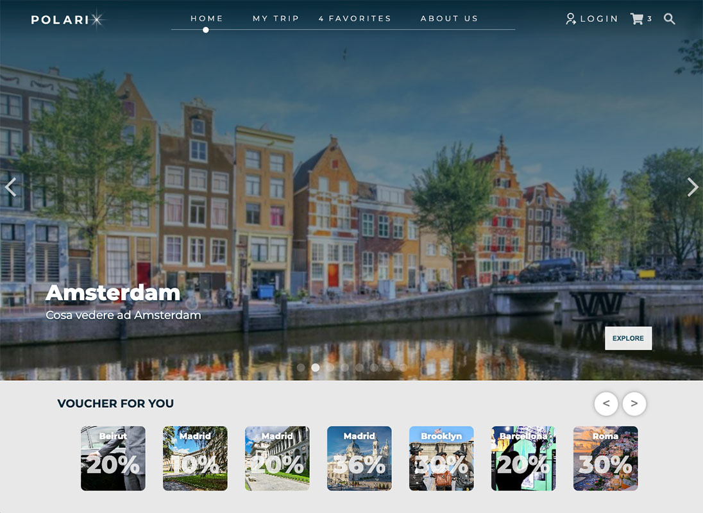
Task: Select the third carousel dot
Action: (x=330, y=367)
